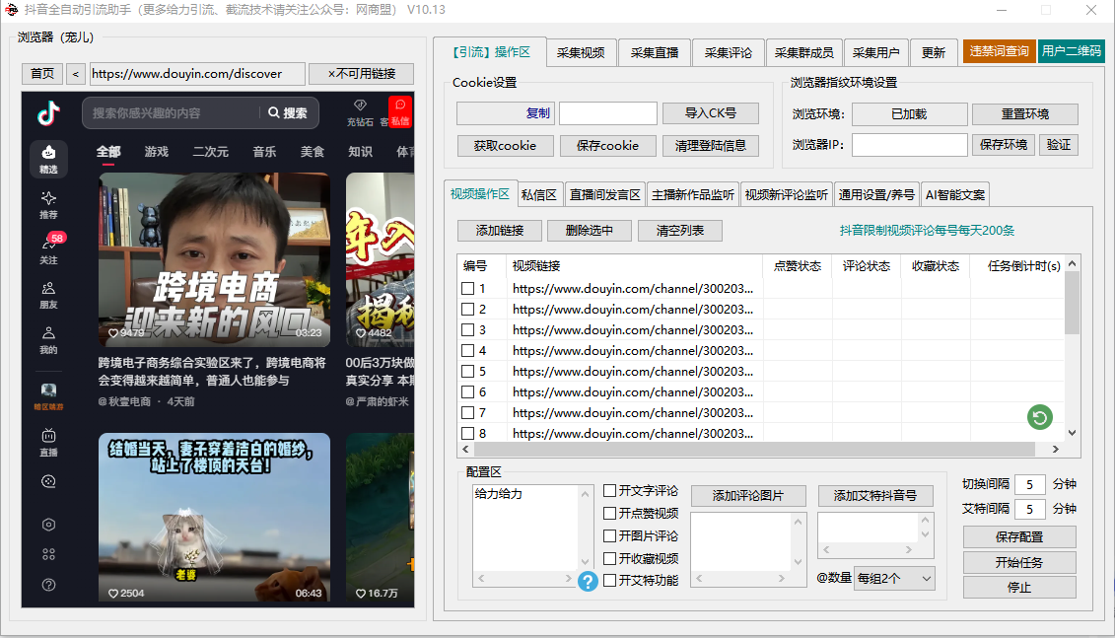Image resolution: width=1115 pixels, height=638 pixels.
Task: Tick the checkbox for video row 7
Action: [468, 412]
